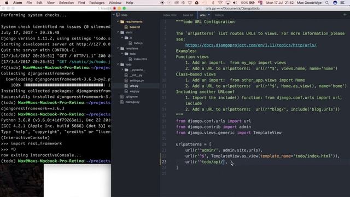Screen dimensions: 350x197
Task: Open the Selection menu
Action: (x=66, y=3)
